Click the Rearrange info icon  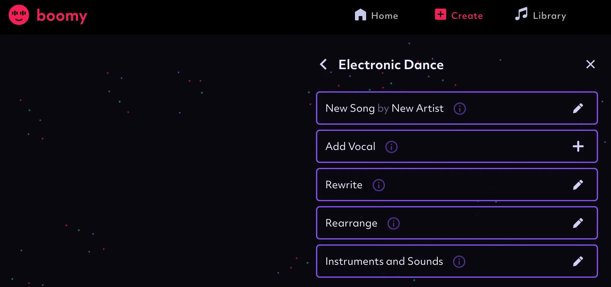click(393, 223)
